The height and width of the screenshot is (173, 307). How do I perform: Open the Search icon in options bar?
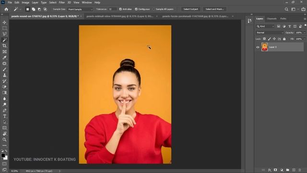[x=286, y=9]
